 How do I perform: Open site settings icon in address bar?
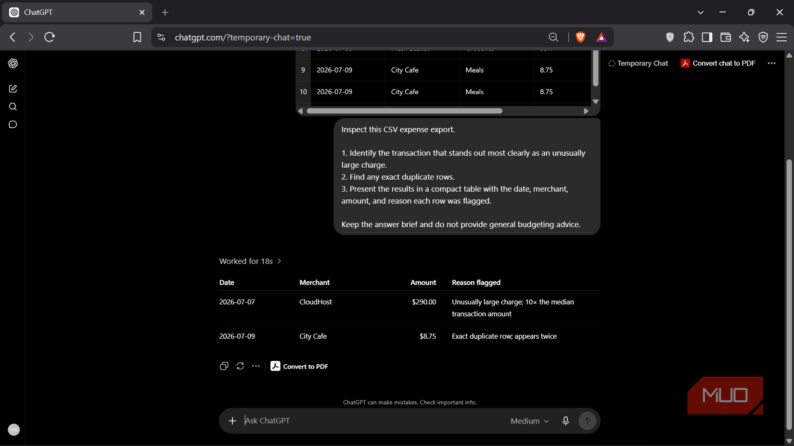point(161,37)
